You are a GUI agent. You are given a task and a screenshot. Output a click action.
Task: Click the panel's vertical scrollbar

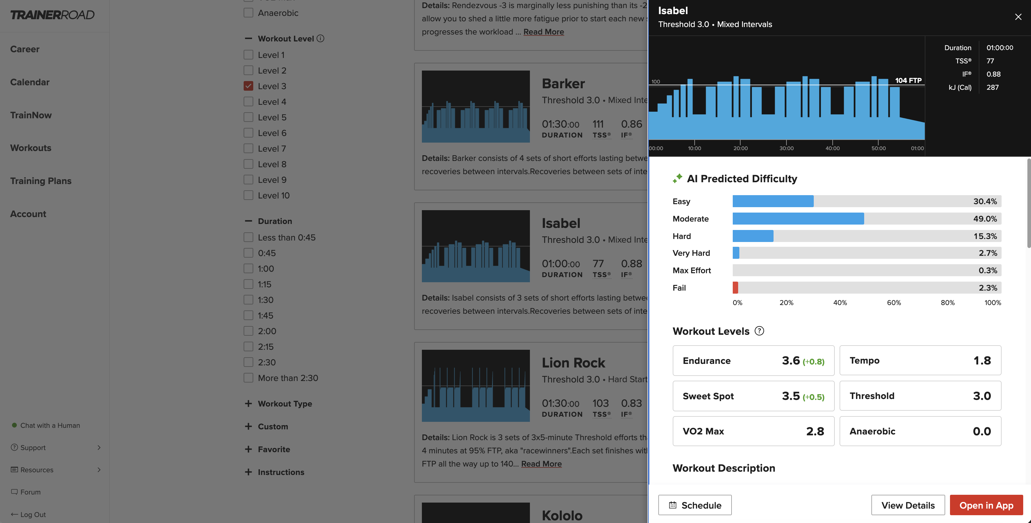pos(1029,204)
